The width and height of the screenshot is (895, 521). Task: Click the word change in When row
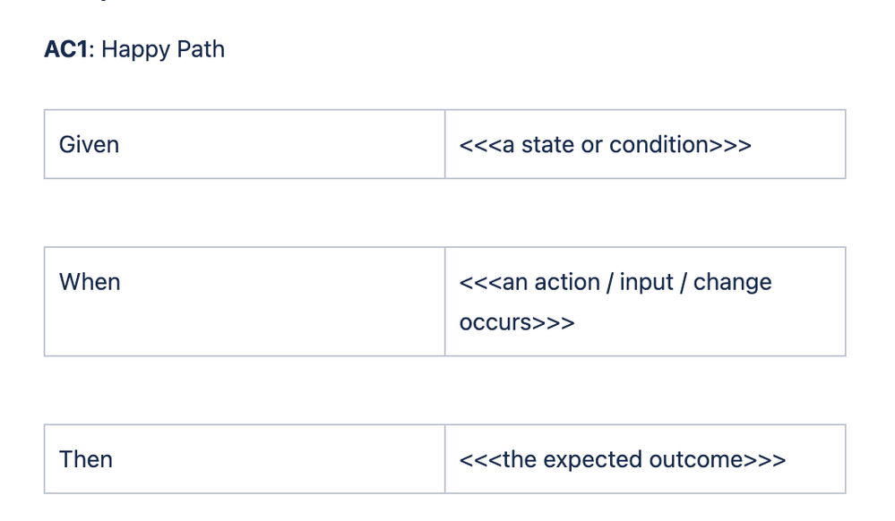click(732, 284)
